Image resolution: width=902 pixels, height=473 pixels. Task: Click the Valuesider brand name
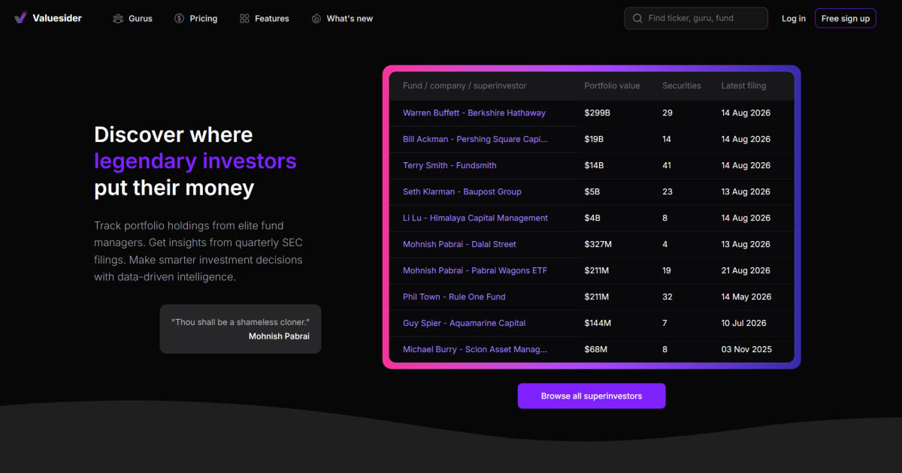pyautogui.click(x=57, y=18)
